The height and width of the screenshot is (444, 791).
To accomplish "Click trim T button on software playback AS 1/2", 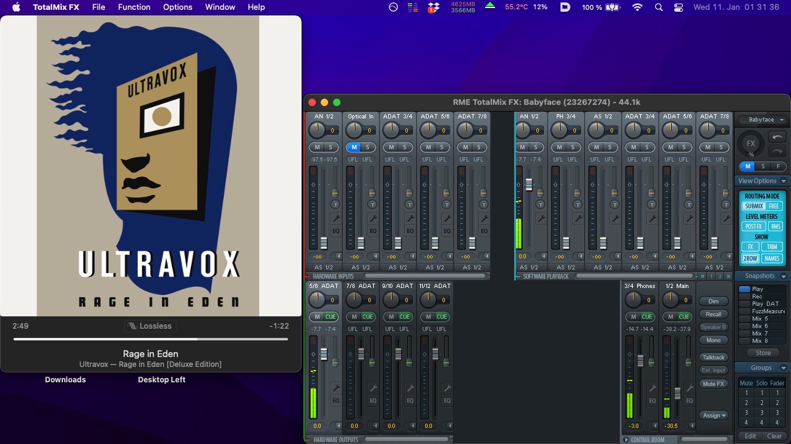I will pyautogui.click(x=615, y=204).
